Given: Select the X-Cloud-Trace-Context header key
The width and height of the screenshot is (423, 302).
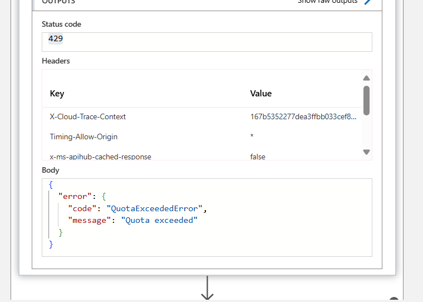Looking at the screenshot, I should (88, 116).
